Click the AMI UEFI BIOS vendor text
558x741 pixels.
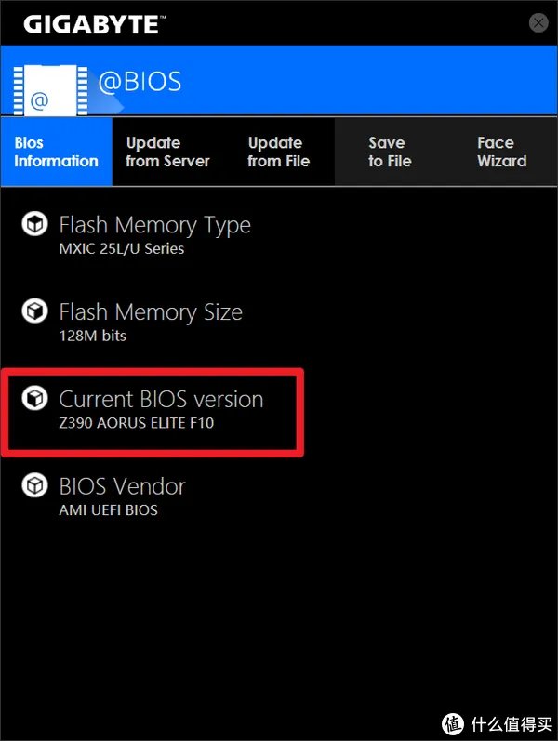(108, 510)
